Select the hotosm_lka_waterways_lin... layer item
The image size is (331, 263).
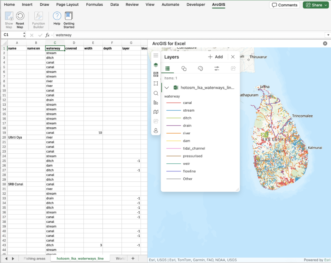(x=200, y=88)
